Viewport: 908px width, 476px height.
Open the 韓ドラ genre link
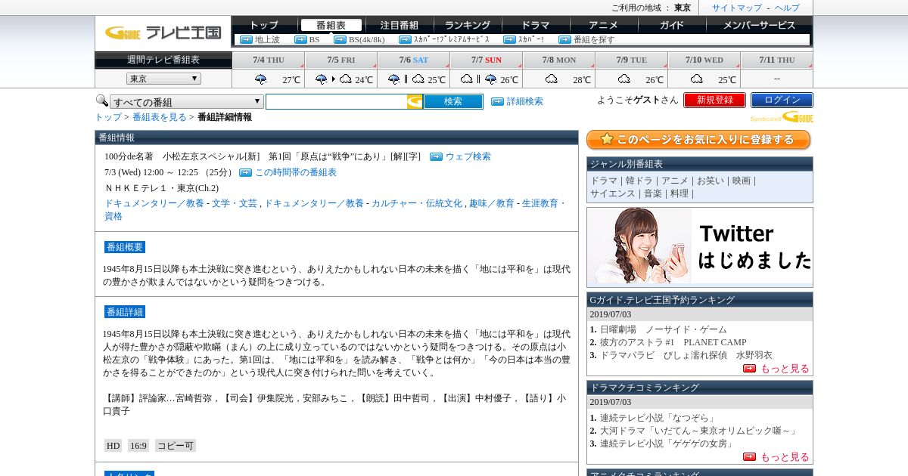click(639, 181)
